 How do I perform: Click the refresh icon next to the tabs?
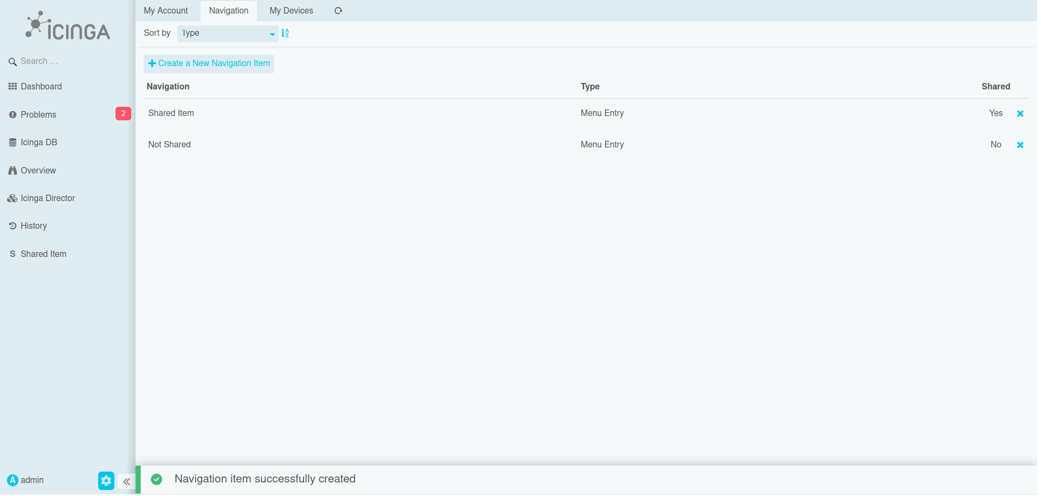338,10
